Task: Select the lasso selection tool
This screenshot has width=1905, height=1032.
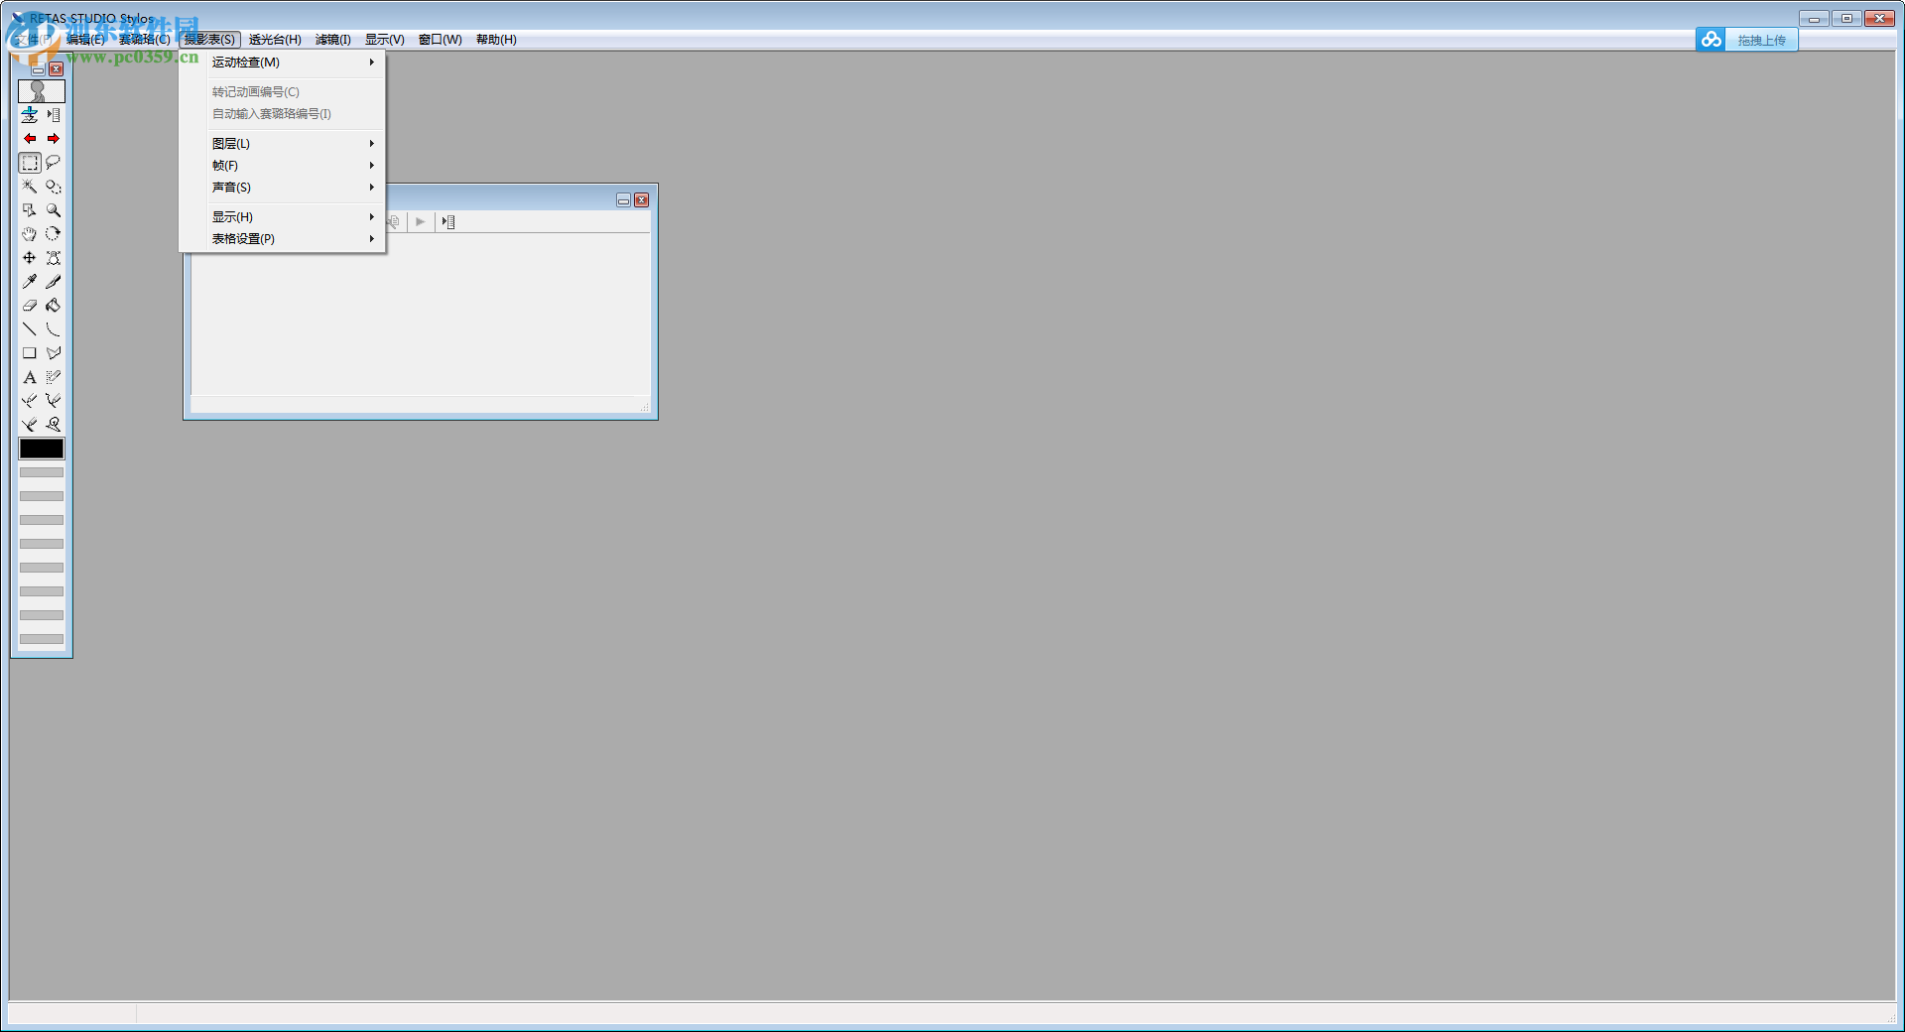Action: point(54,163)
